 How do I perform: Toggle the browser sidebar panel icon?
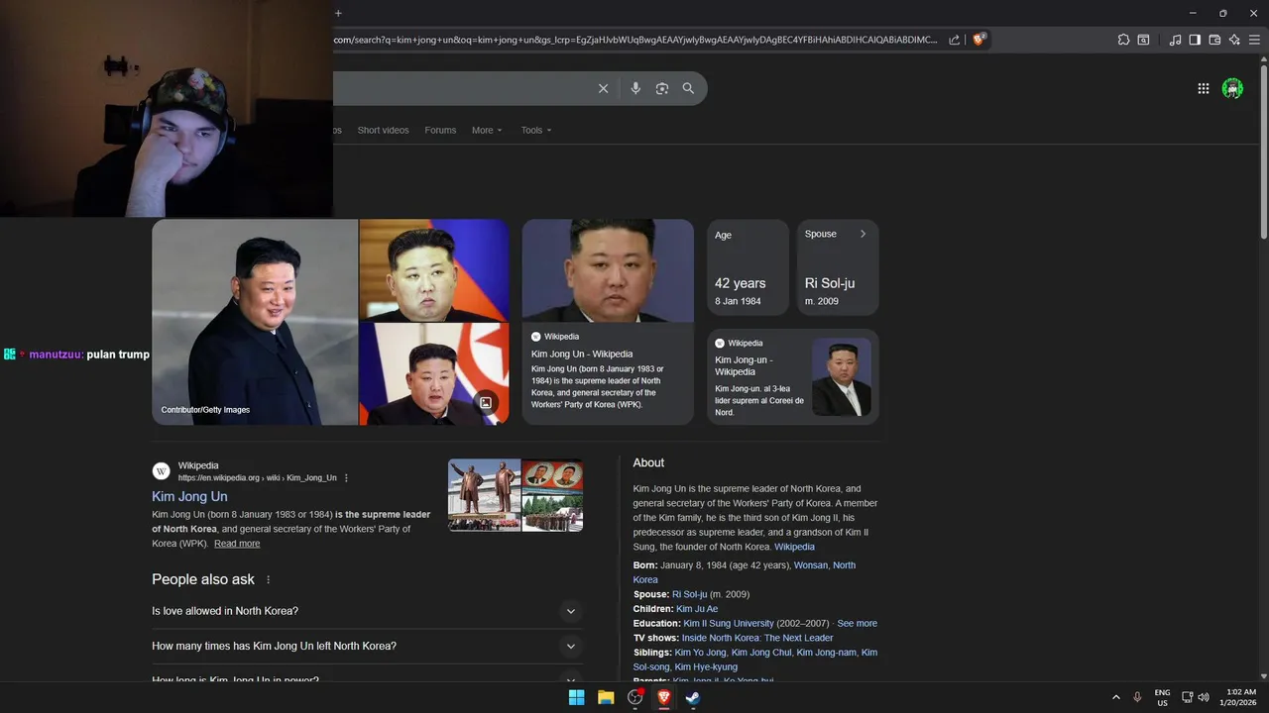(x=1195, y=40)
